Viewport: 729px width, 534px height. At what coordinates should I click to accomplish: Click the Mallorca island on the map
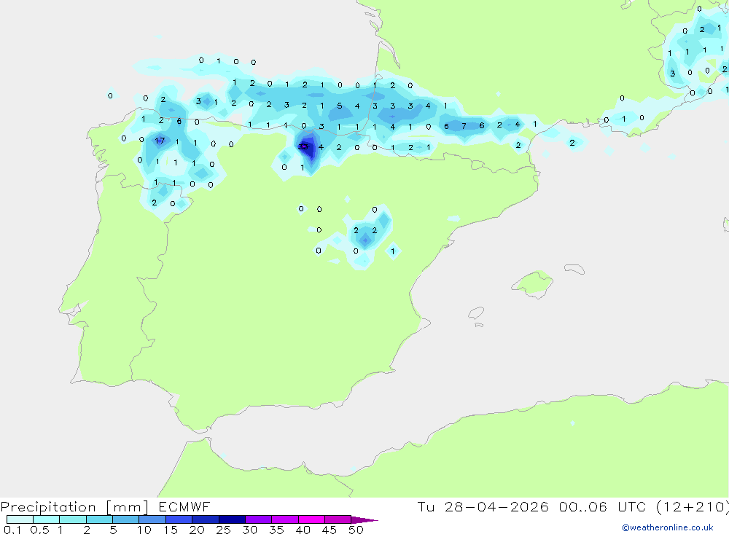coord(532,283)
